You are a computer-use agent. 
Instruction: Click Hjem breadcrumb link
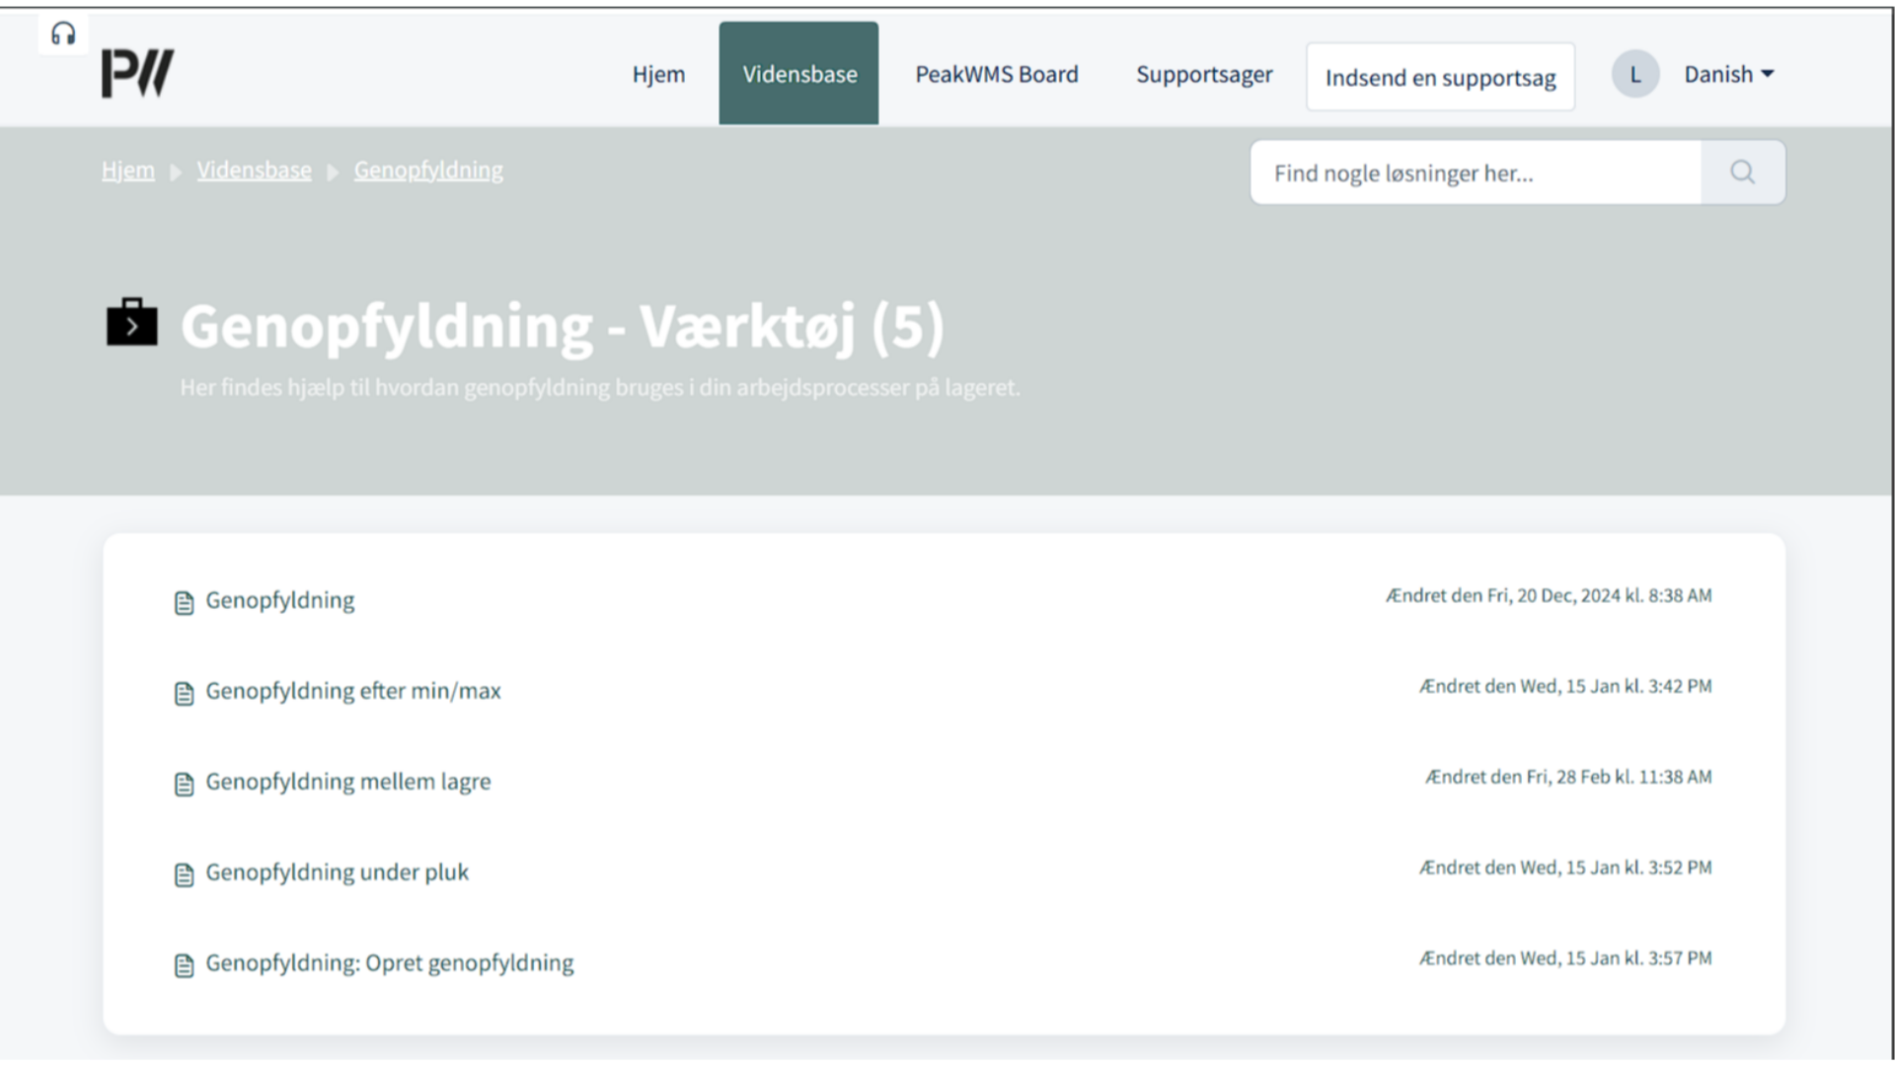point(128,171)
